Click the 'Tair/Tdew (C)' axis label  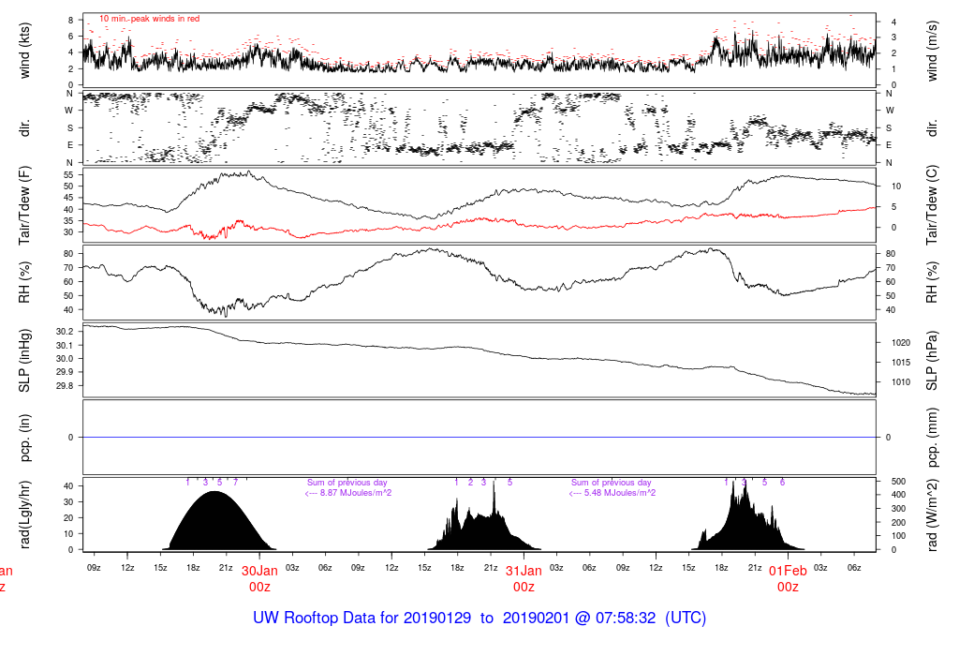932,205
